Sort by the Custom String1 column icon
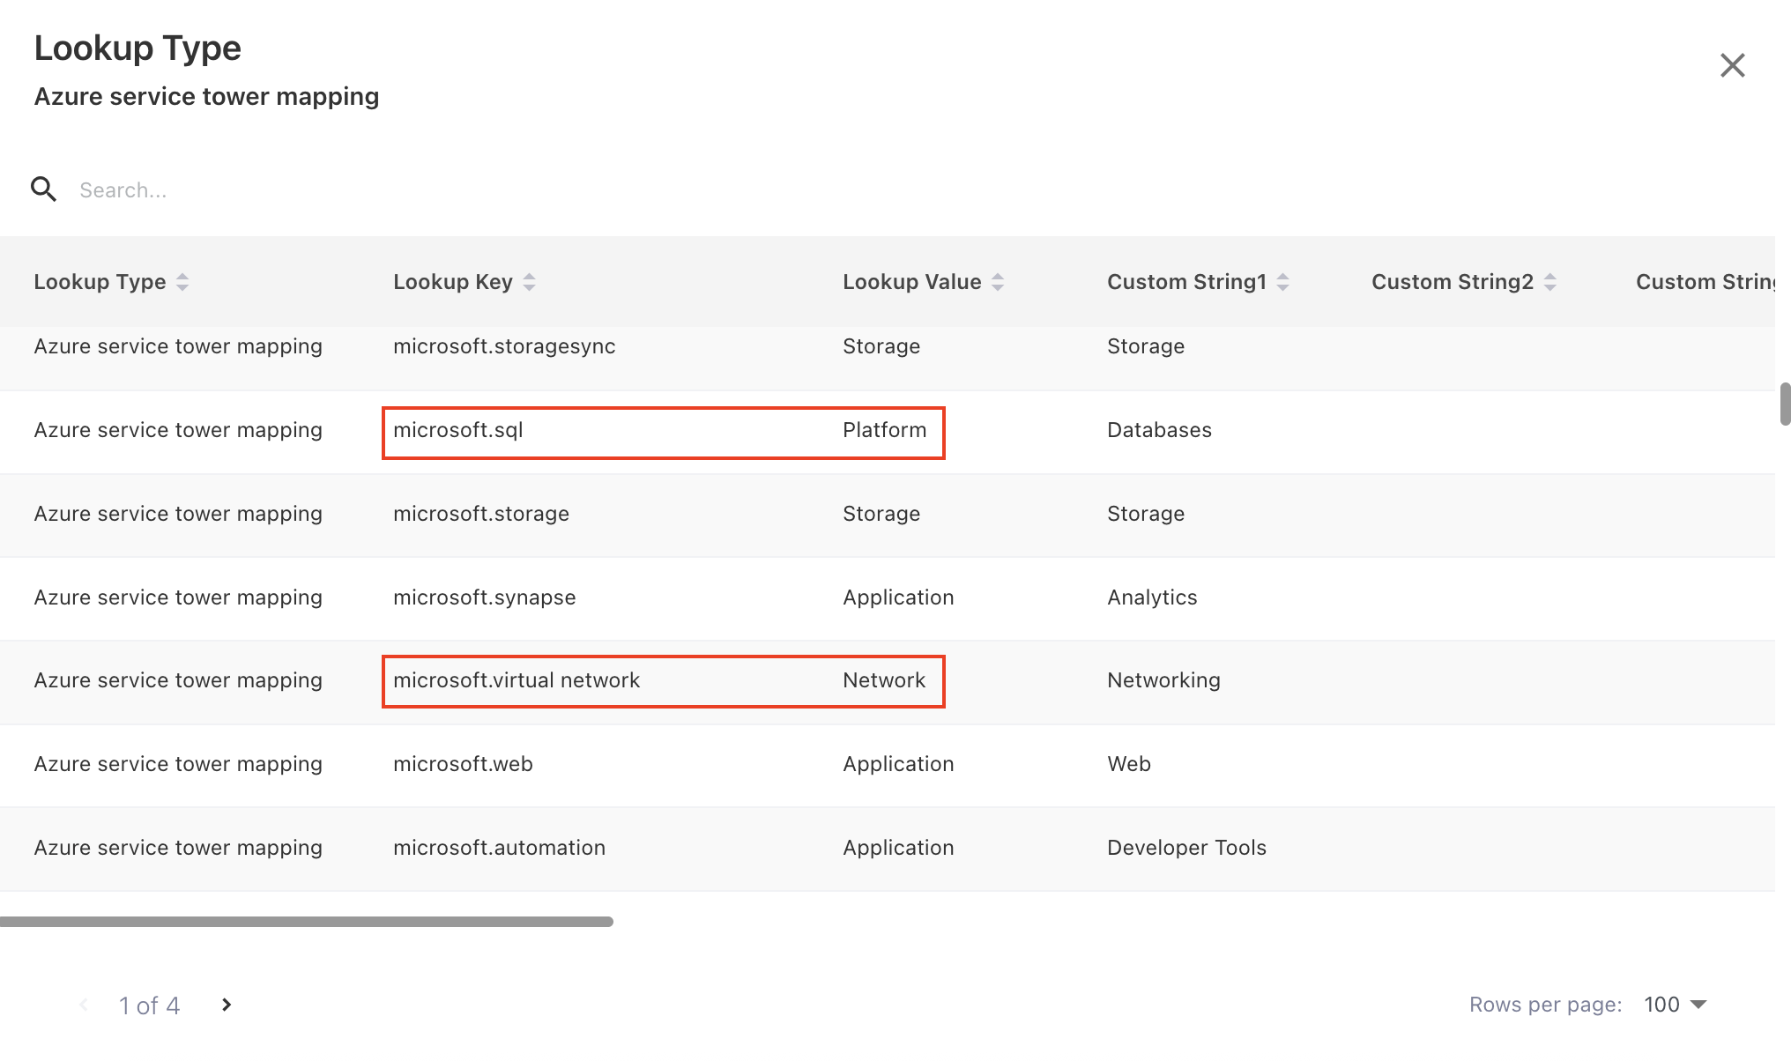This screenshot has width=1791, height=1061. coord(1283,281)
